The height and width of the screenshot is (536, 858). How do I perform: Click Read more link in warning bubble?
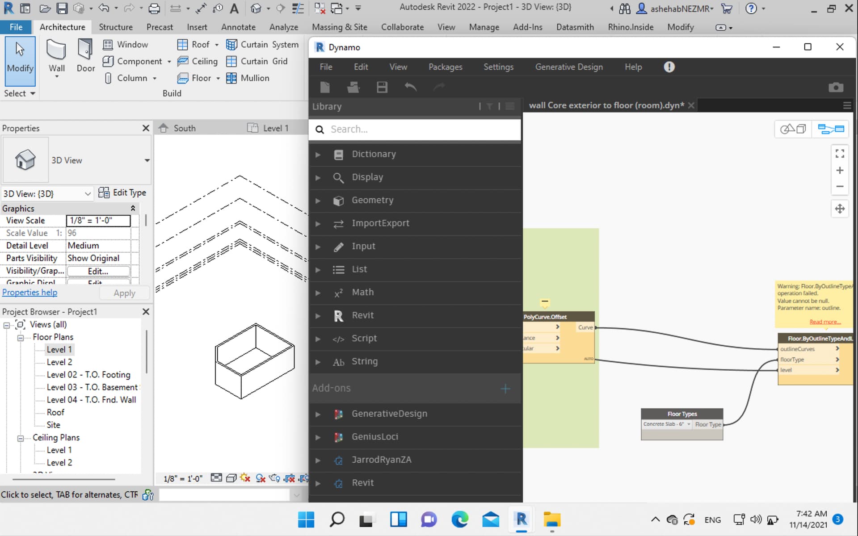(x=825, y=322)
